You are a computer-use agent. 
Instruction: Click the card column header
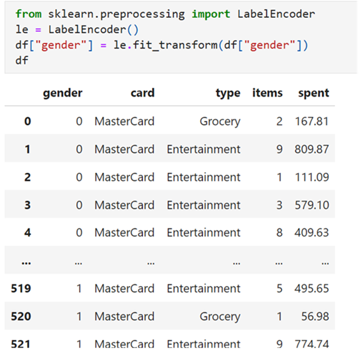(143, 93)
